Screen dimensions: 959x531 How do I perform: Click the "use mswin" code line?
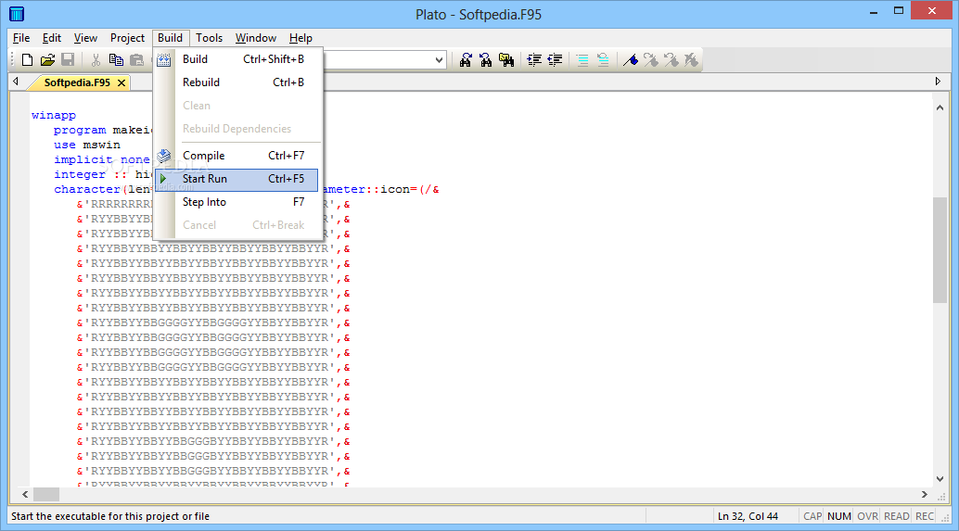pyautogui.click(x=87, y=145)
